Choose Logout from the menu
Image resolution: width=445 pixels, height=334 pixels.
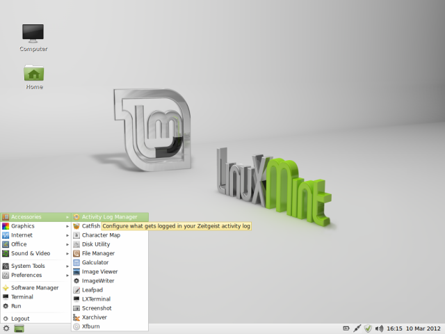tap(35, 319)
